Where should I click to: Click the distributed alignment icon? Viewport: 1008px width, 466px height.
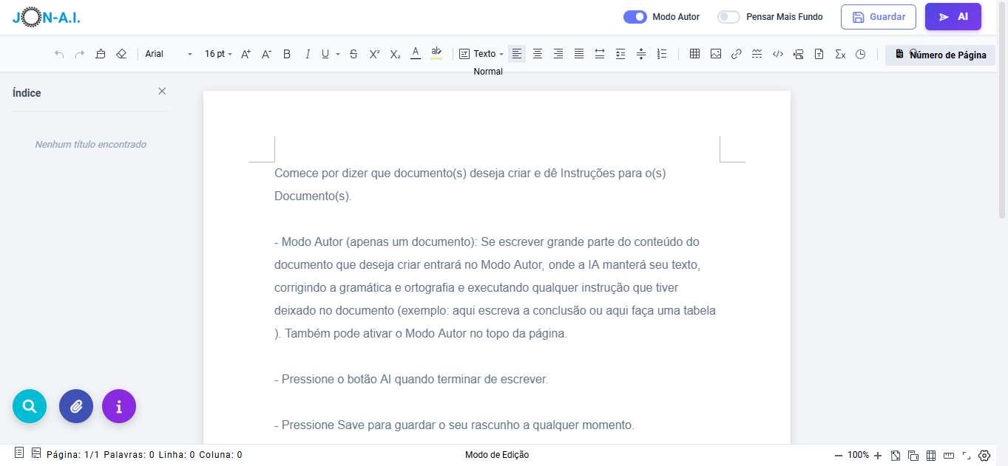[600, 54]
